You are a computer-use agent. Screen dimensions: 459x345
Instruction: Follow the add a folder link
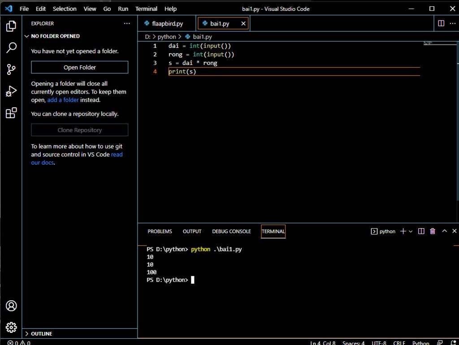coord(63,100)
